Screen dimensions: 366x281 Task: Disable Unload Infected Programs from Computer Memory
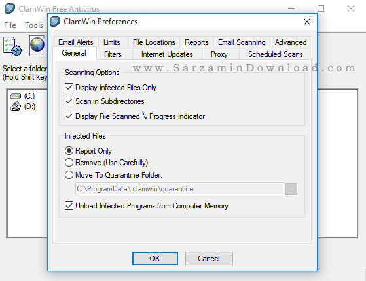point(69,205)
